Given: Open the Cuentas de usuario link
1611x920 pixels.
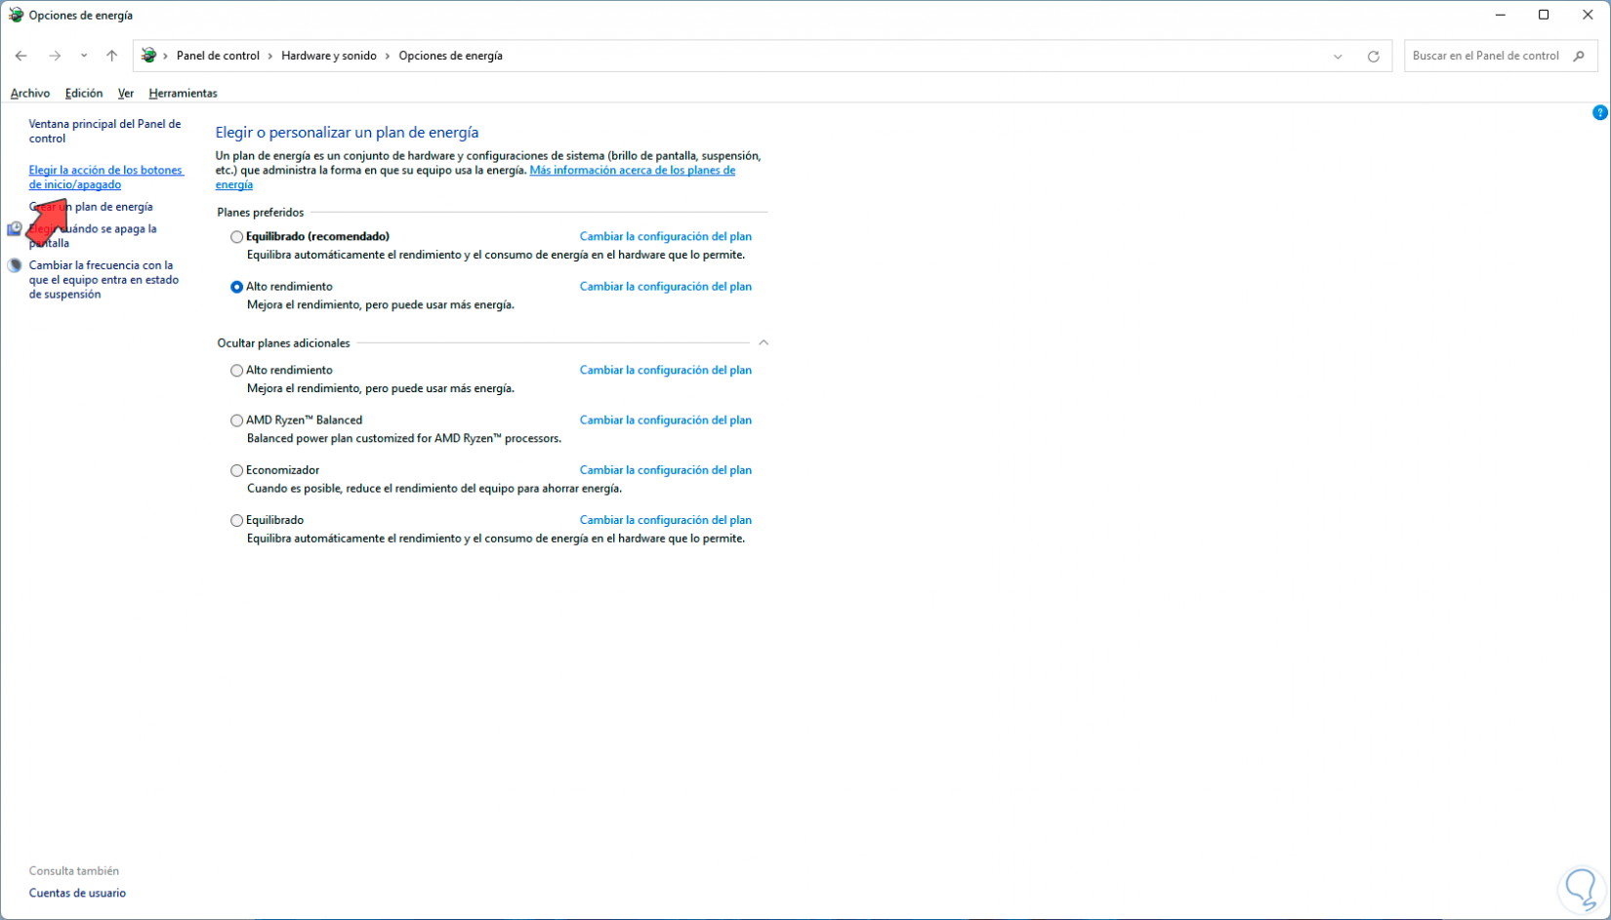Looking at the screenshot, I should tap(77, 894).
